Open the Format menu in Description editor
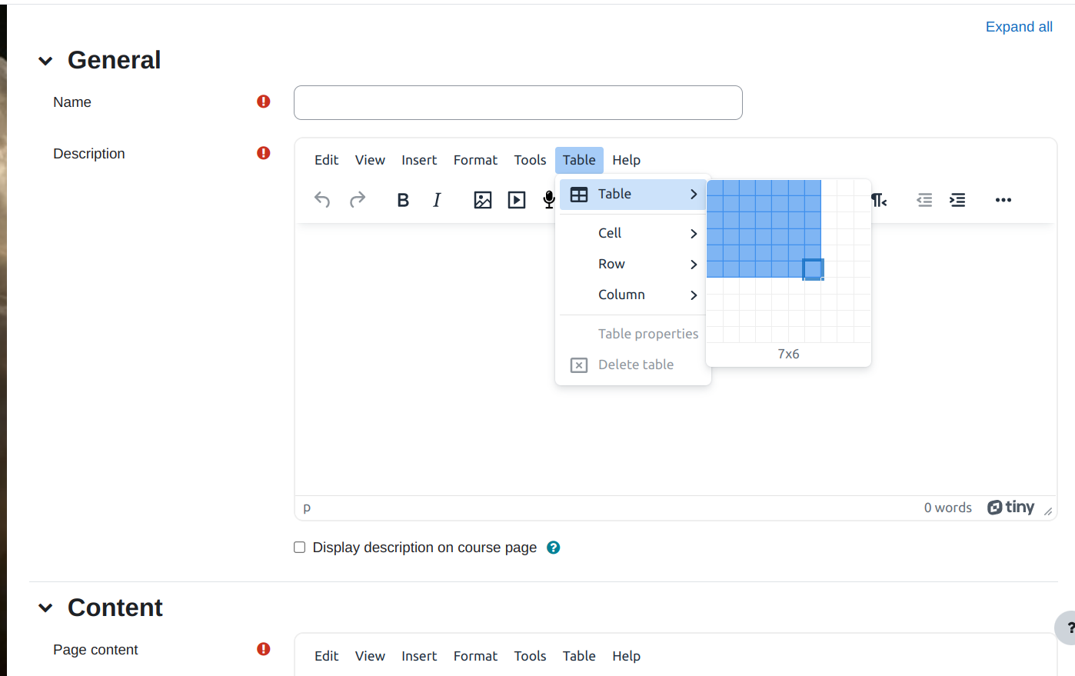The width and height of the screenshot is (1075, 676). pos(475,160)
